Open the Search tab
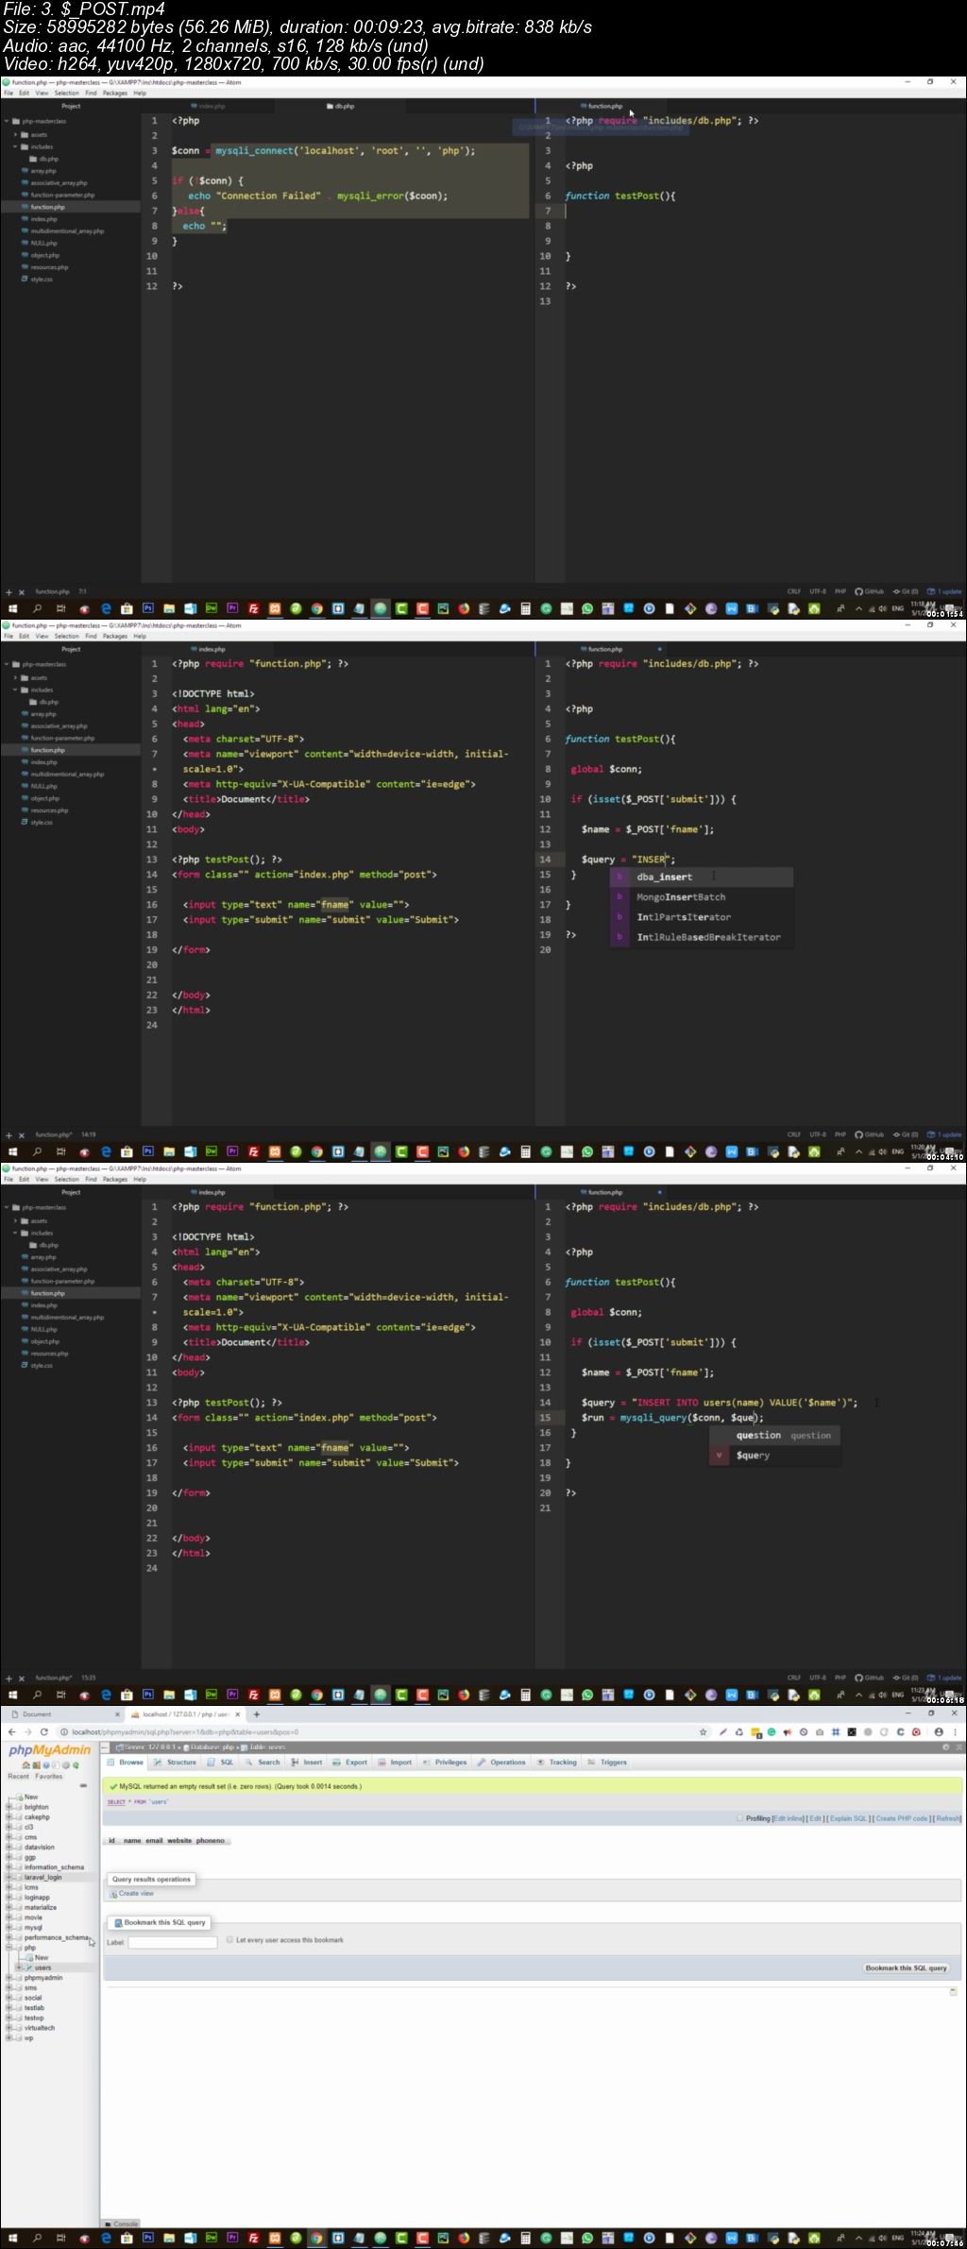 (x=263, y=1762)
